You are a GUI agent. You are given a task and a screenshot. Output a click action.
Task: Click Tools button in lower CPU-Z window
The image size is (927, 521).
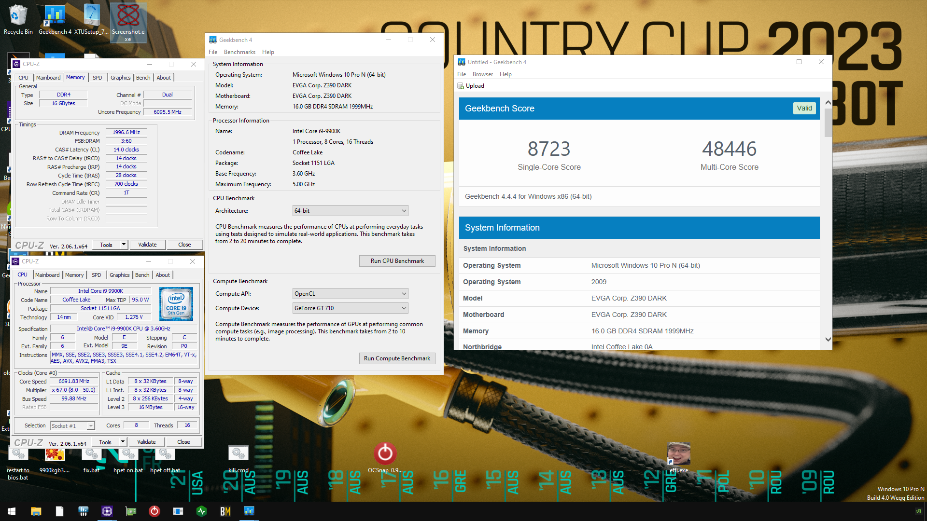[105, 442]
